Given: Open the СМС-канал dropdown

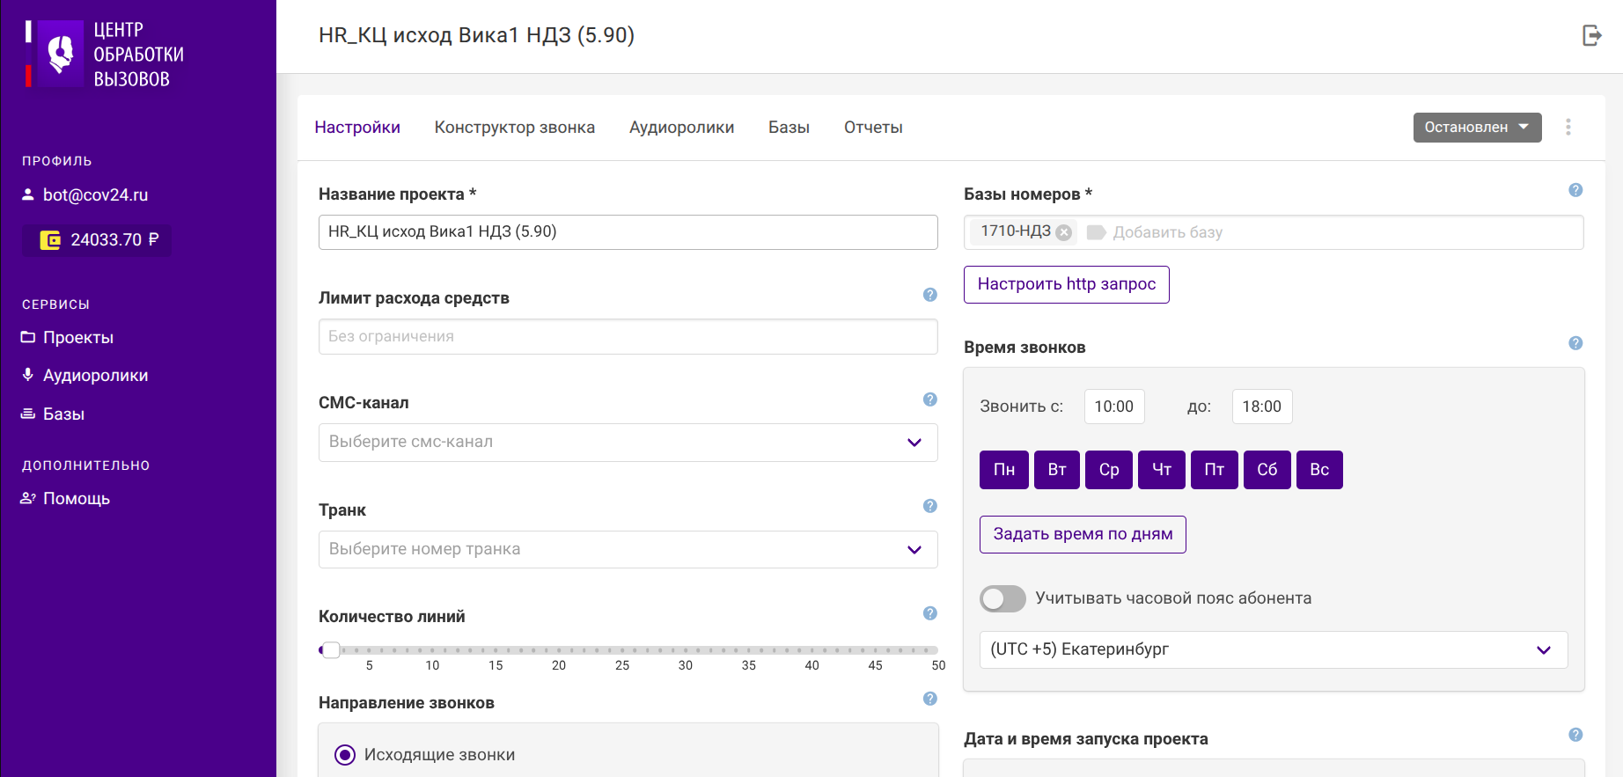Looking at the screenshot, I should [628, 443].
